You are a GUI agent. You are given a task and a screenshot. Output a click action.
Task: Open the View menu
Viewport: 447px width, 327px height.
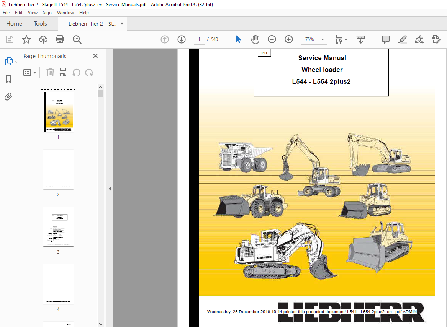pyautogui.click(x=33, y=13)
